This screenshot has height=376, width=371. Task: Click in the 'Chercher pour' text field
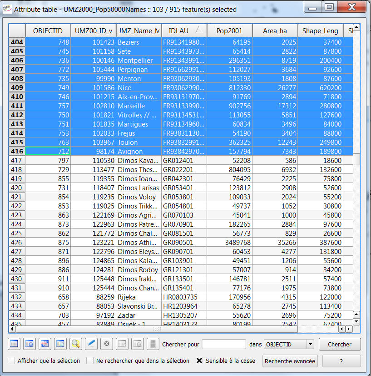pyautogui.click(x=223, y=345)
